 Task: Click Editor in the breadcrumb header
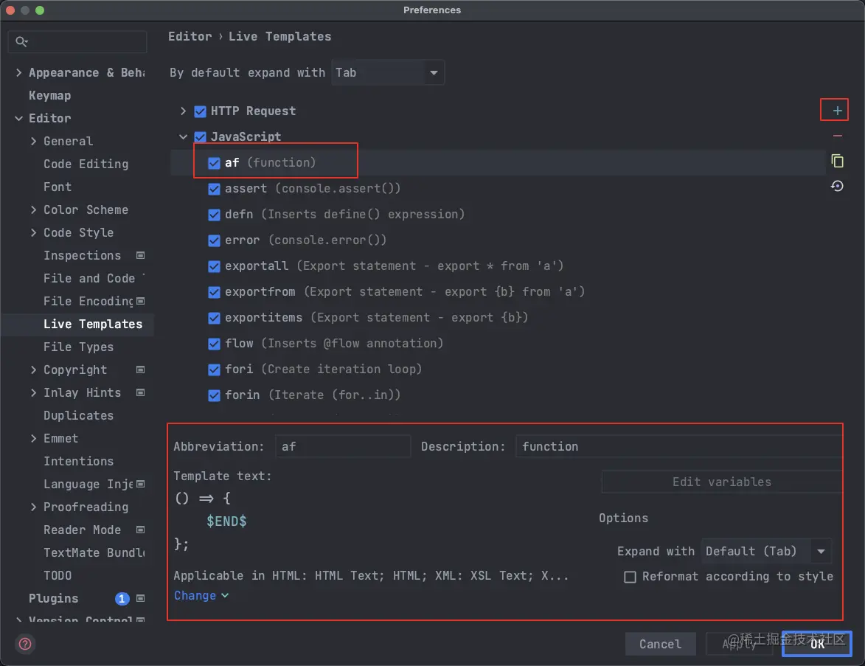(190, 36)
